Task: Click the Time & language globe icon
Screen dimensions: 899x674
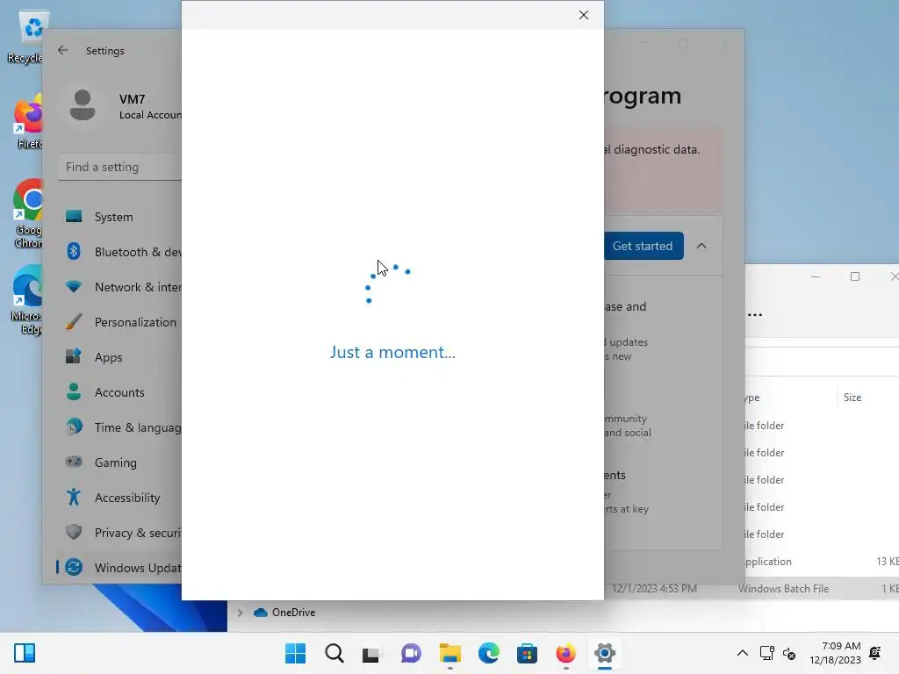Action: coord(74,427)
